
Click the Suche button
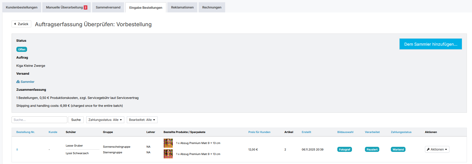click(x=76, y=120)
